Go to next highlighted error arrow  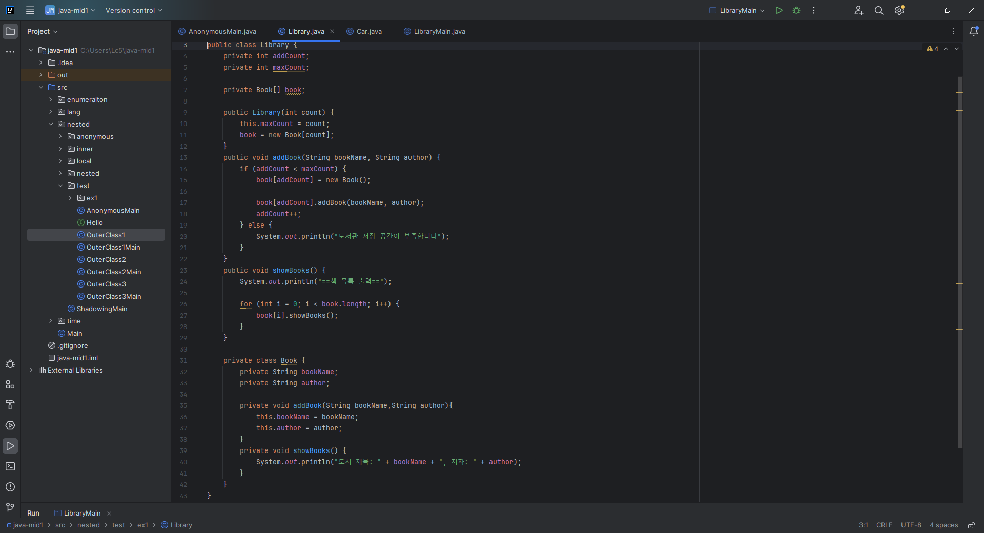(x=957, y=49)
